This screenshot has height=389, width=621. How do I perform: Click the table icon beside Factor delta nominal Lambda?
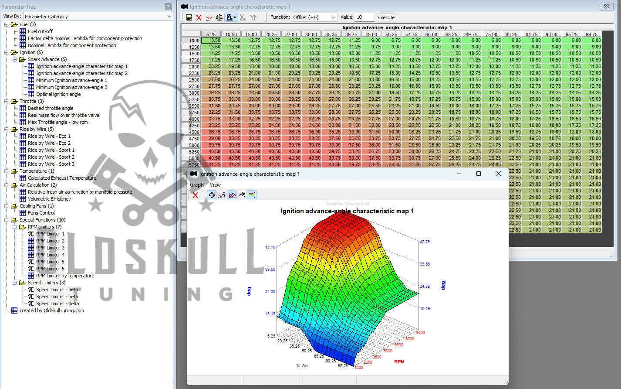tap(23, 38)
